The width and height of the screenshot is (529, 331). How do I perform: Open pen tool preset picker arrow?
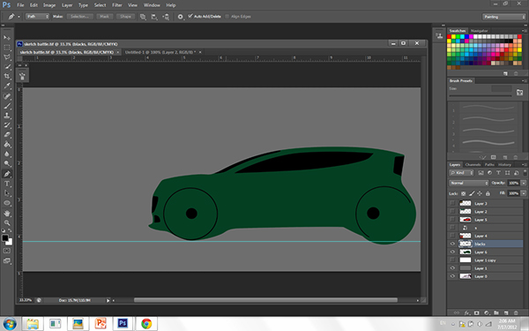point(19,17)
